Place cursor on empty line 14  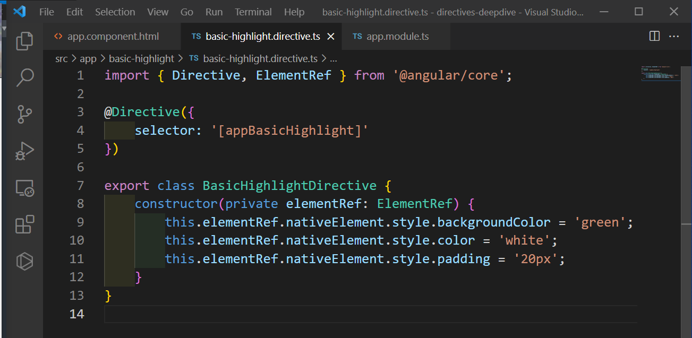[371, 314]
